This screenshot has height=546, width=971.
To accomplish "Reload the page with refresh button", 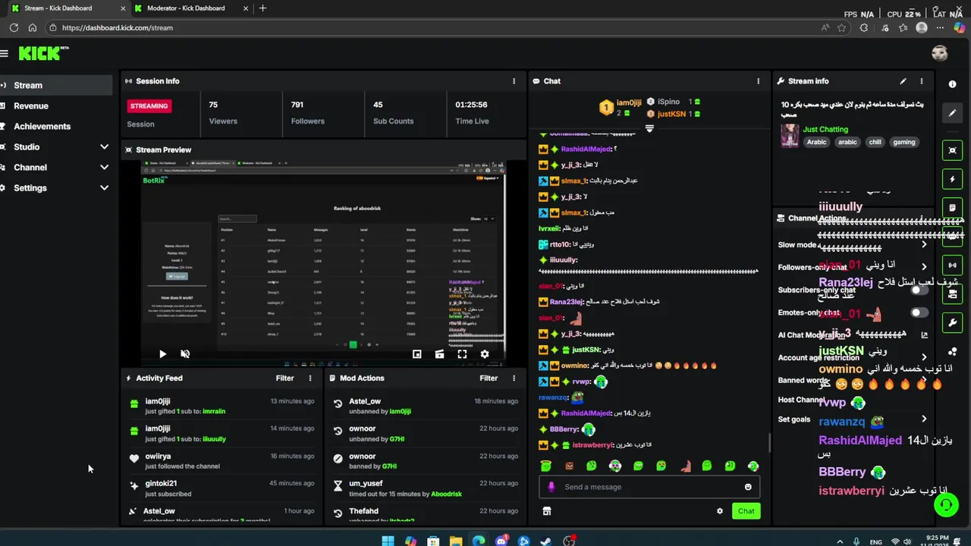I will click(x=14, y=28).
